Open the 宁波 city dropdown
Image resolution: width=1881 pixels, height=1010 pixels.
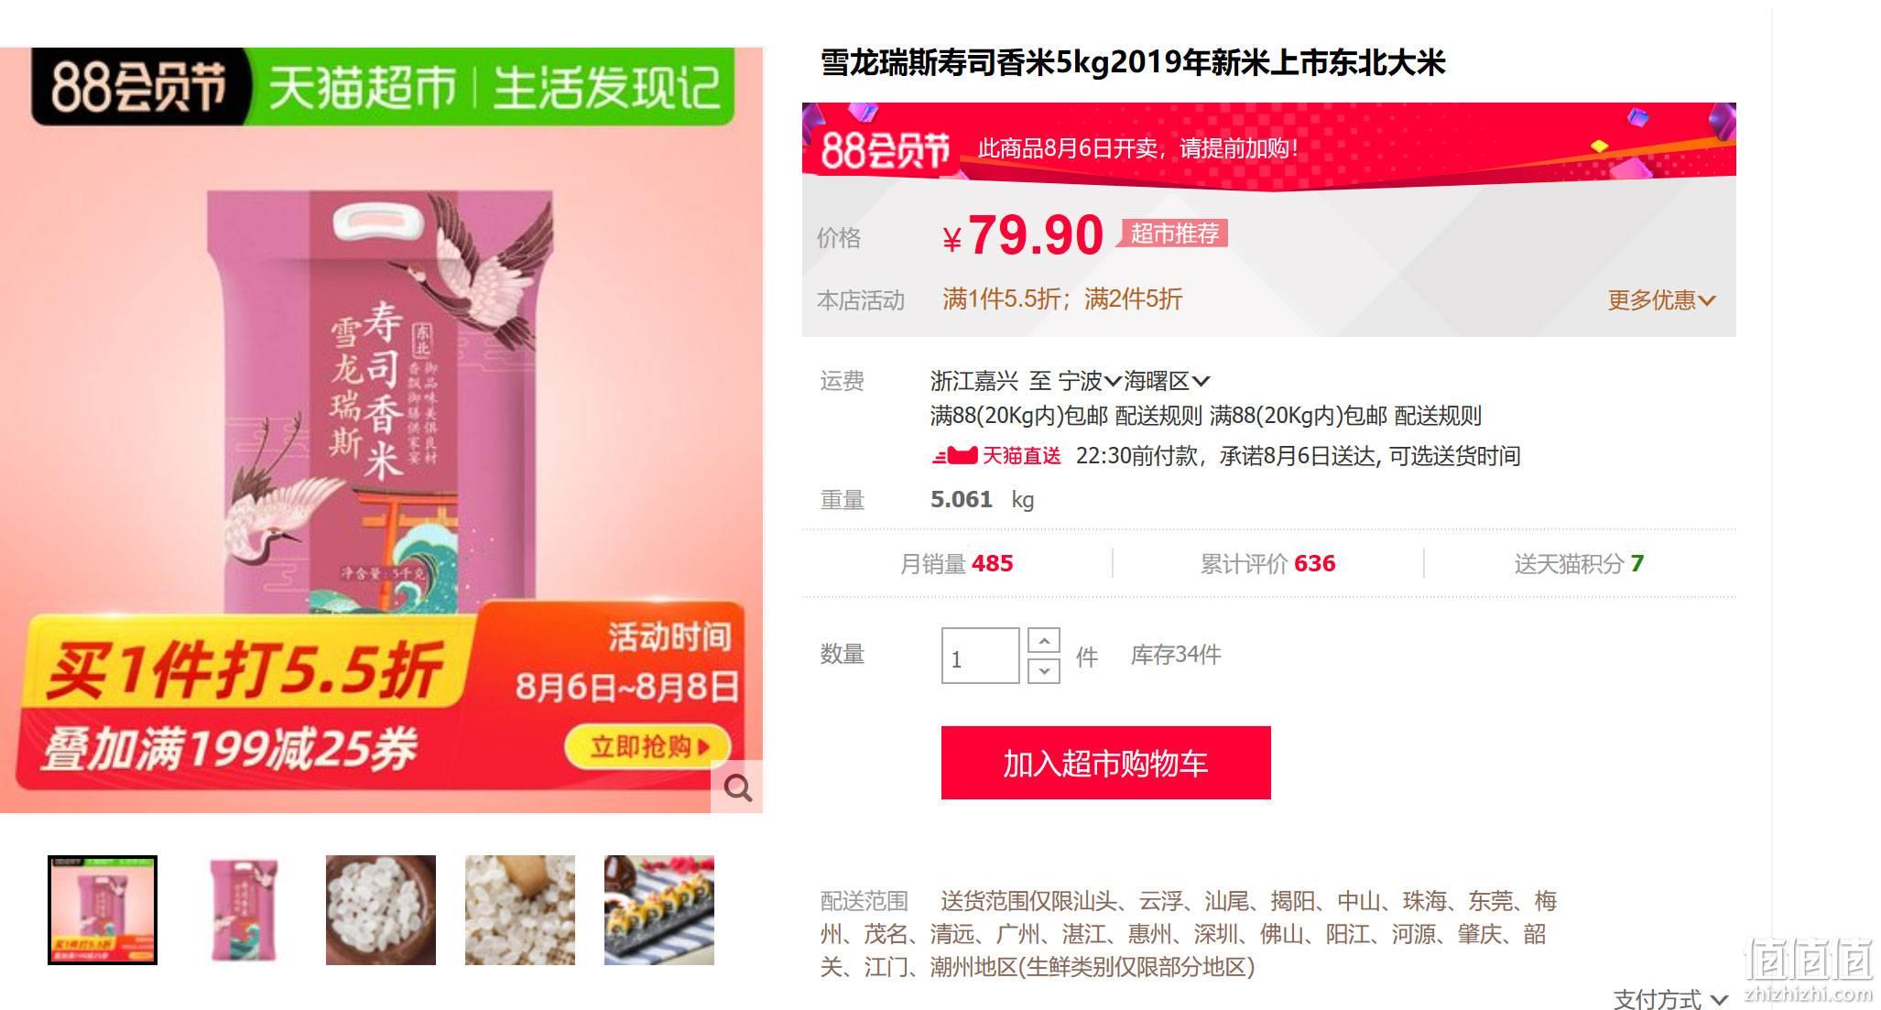[1090, 381]
